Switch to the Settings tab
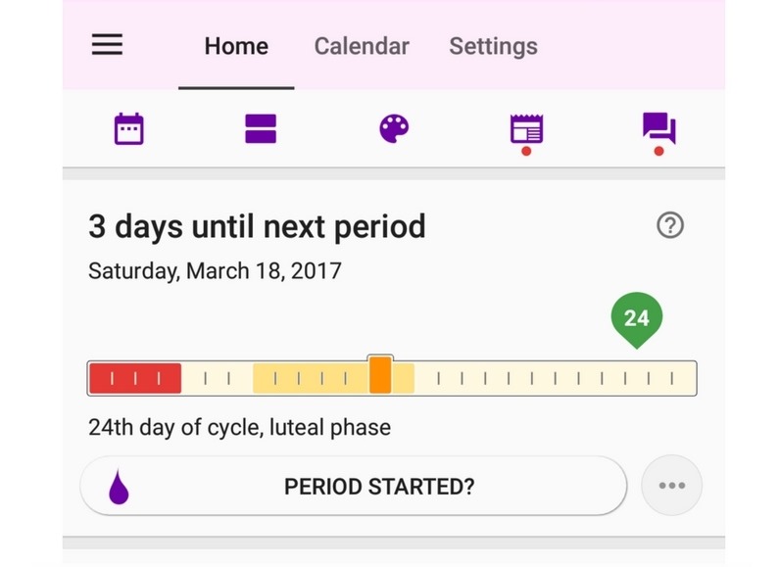The width and height of the screenshot is (780, 567). click(494, 46)
